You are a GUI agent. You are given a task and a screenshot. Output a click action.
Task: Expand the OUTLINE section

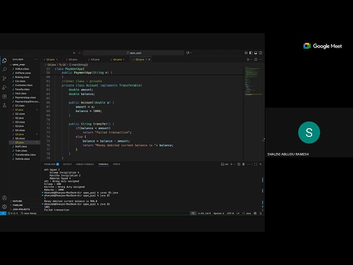coord(18,201)
